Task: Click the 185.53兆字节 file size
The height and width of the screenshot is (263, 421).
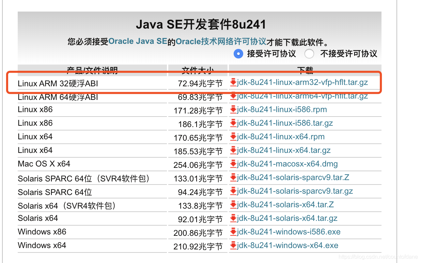Action: [x=198, y=151]
